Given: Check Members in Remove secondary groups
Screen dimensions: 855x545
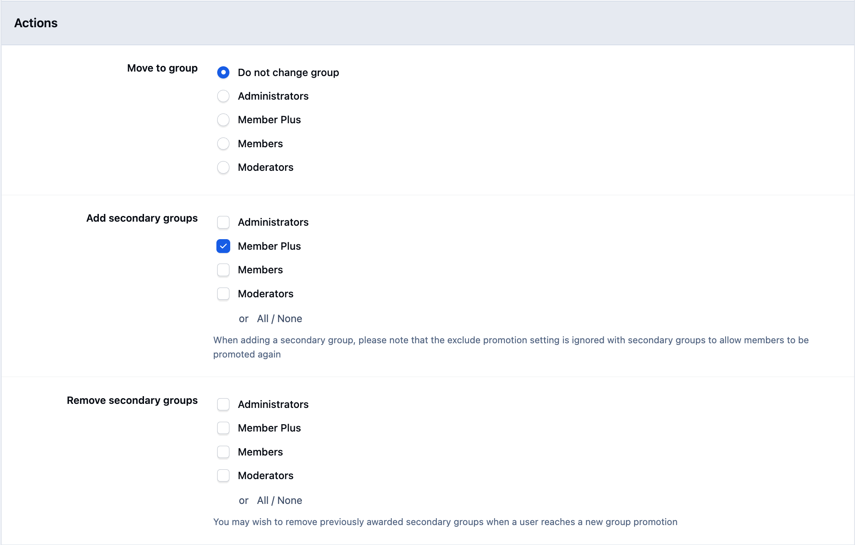Looking at the screenshot, I should point(223,452).
